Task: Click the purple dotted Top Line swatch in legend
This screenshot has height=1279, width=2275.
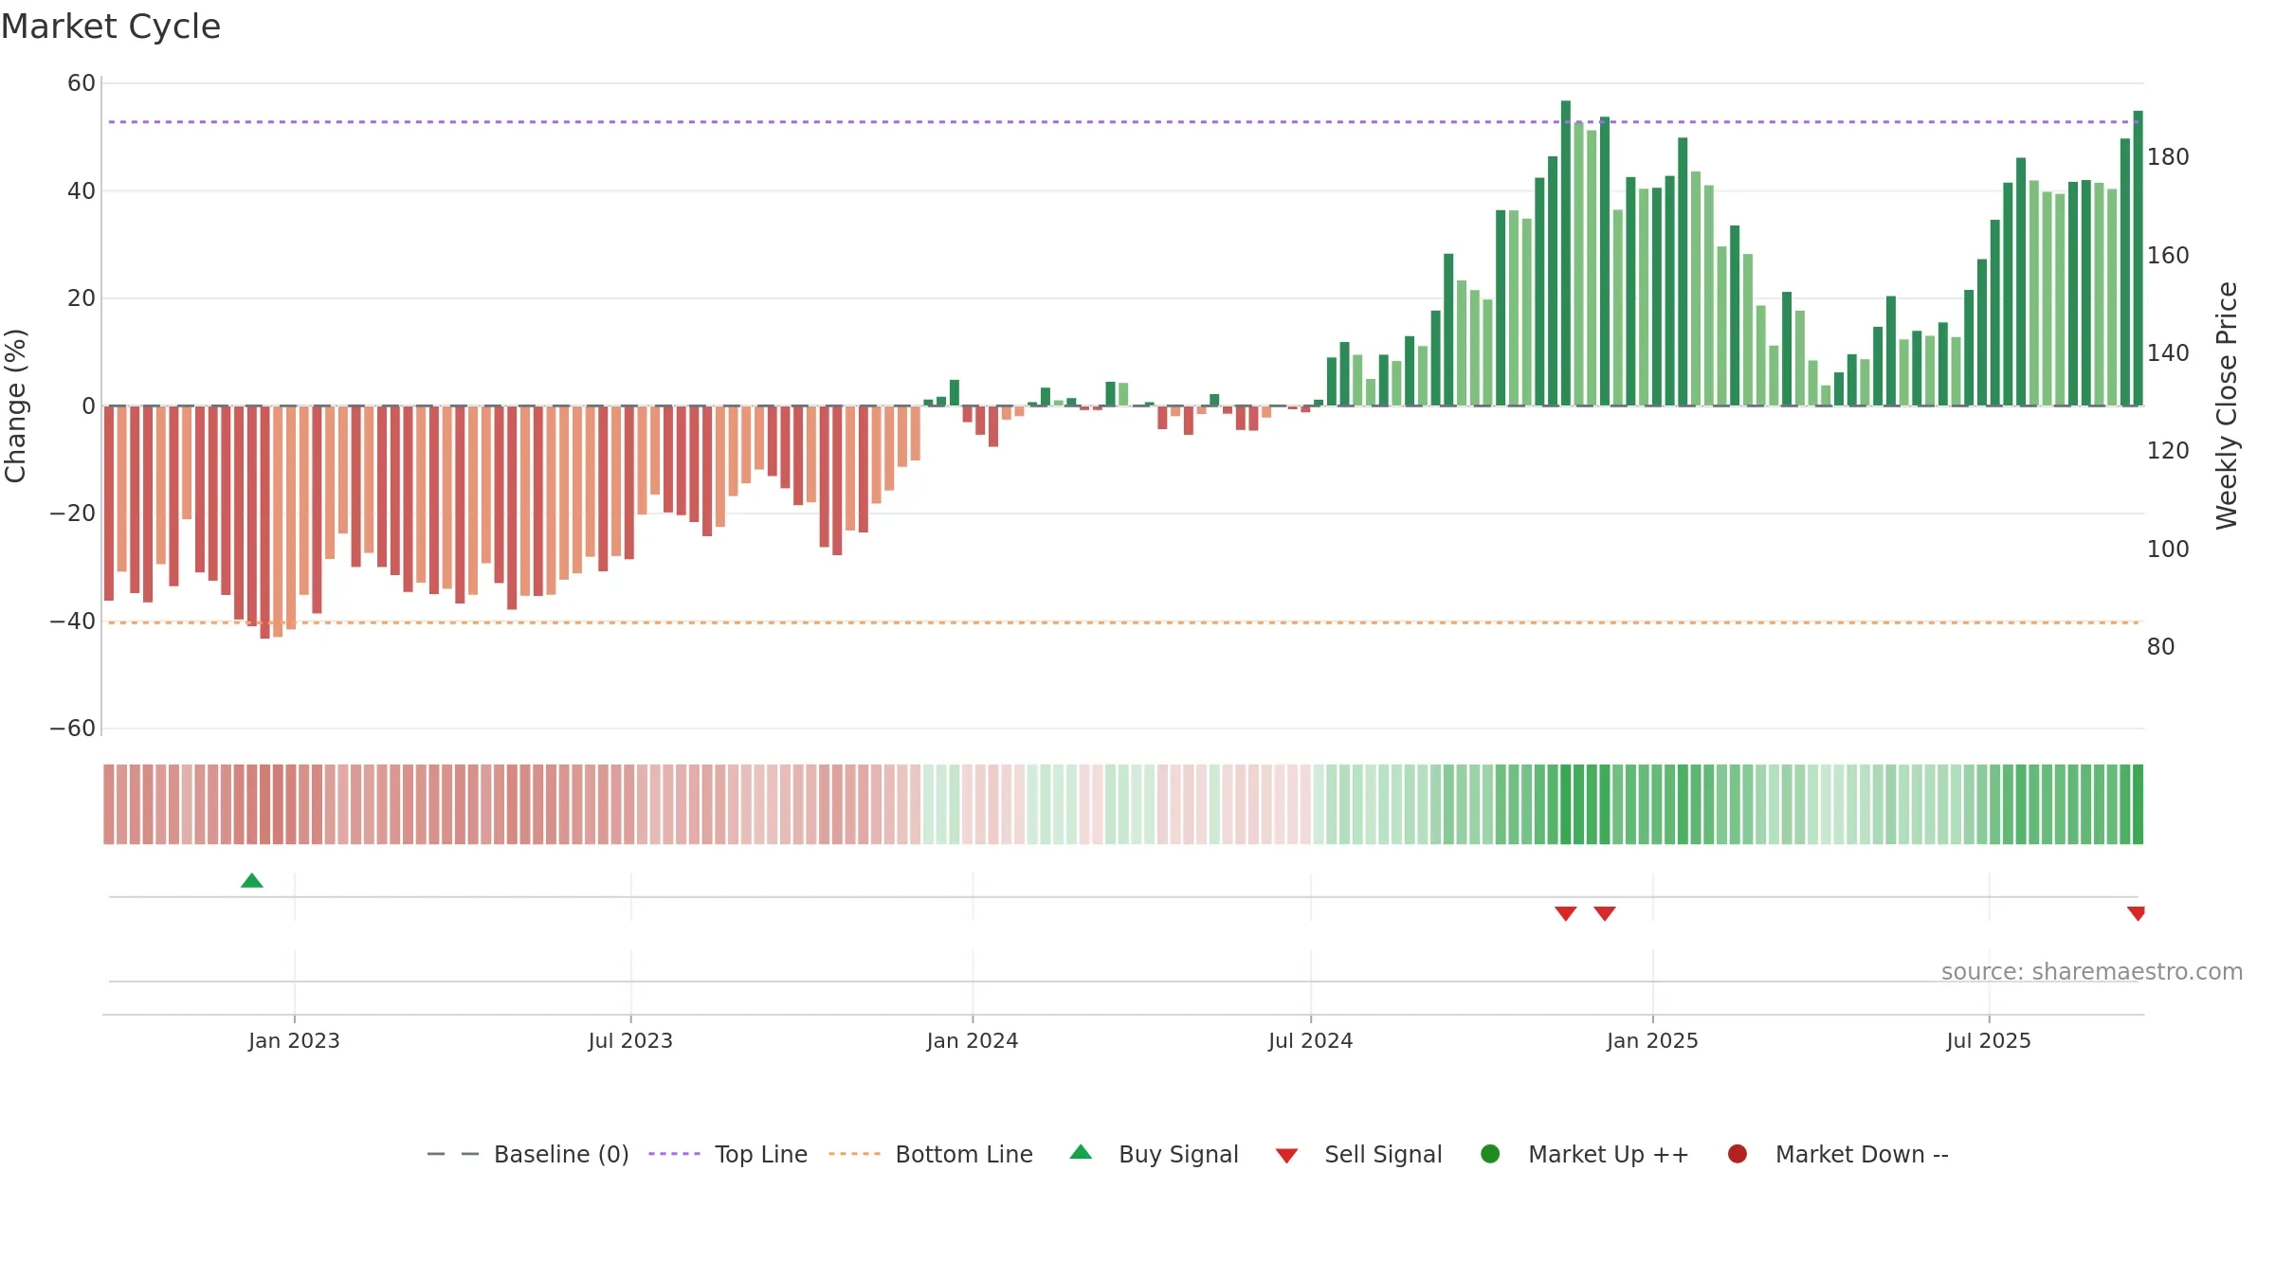Action: tap(674, 1154)
